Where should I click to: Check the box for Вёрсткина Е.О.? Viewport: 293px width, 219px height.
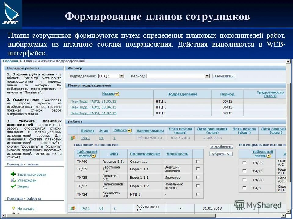(198, 169)
